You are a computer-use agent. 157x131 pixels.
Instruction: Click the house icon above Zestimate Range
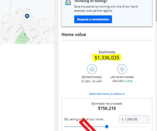92,69
